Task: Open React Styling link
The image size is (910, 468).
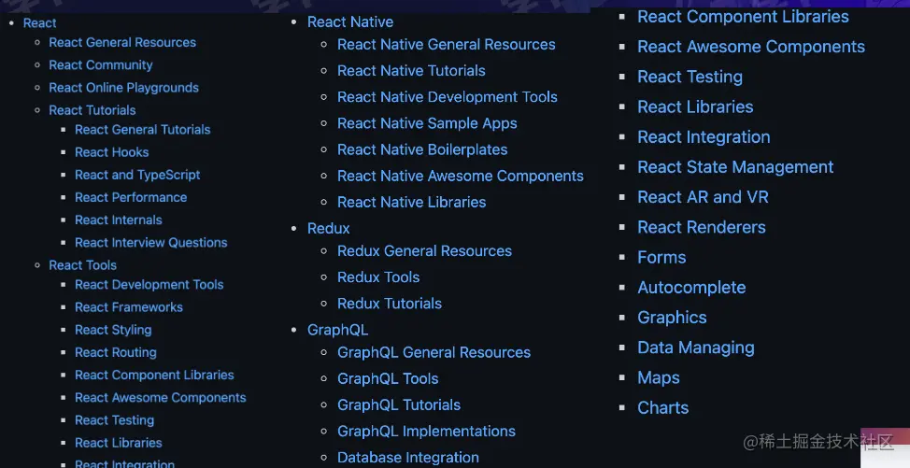Action: point(113,330)
